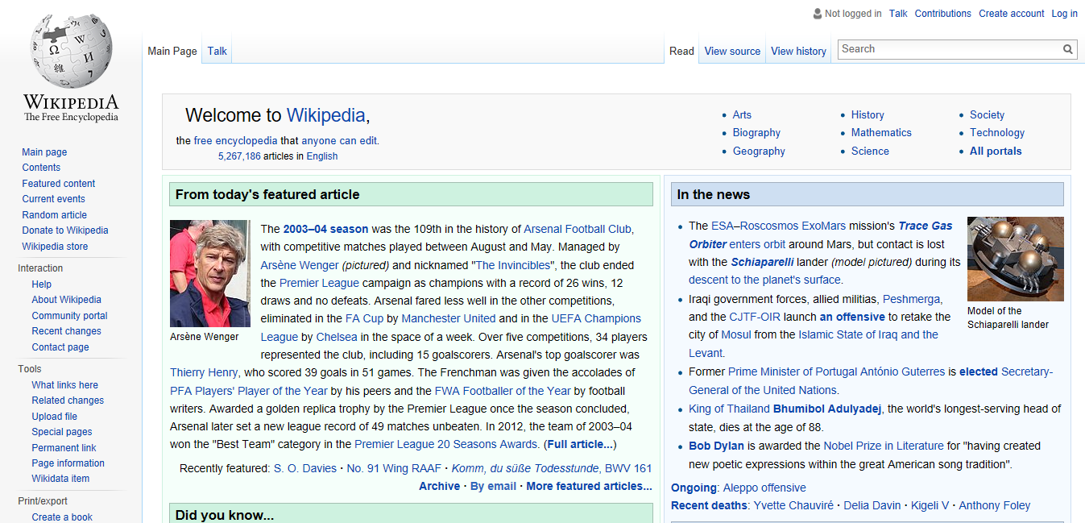Open the Arts portal
The image size is (1085, 523).
(742, 115)
